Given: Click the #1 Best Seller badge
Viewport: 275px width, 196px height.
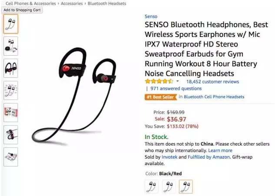Looking at the screenshot, I should click(x=161, y=97).
